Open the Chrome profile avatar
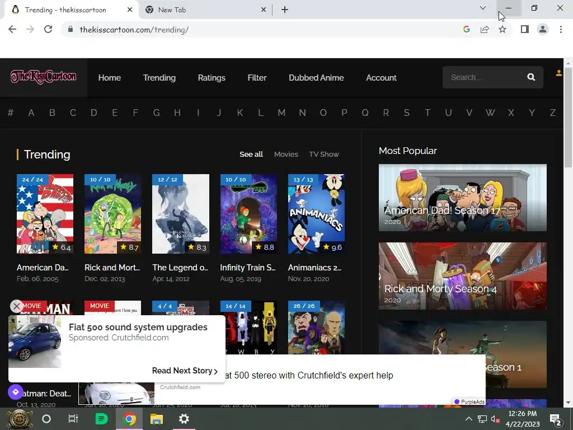This screenshot has width=573, height=430. [543, 29]
